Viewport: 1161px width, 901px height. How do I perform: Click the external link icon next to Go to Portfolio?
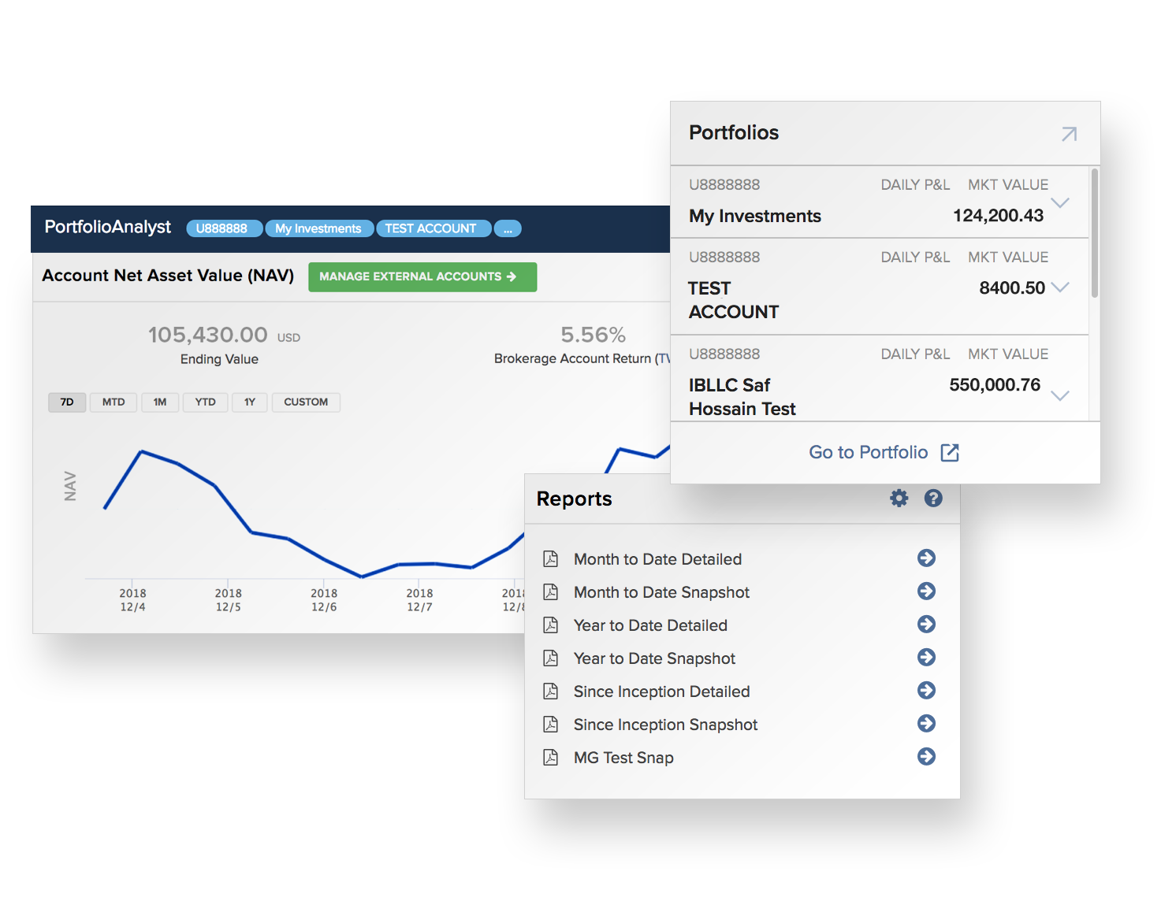(x=951, y=452)
